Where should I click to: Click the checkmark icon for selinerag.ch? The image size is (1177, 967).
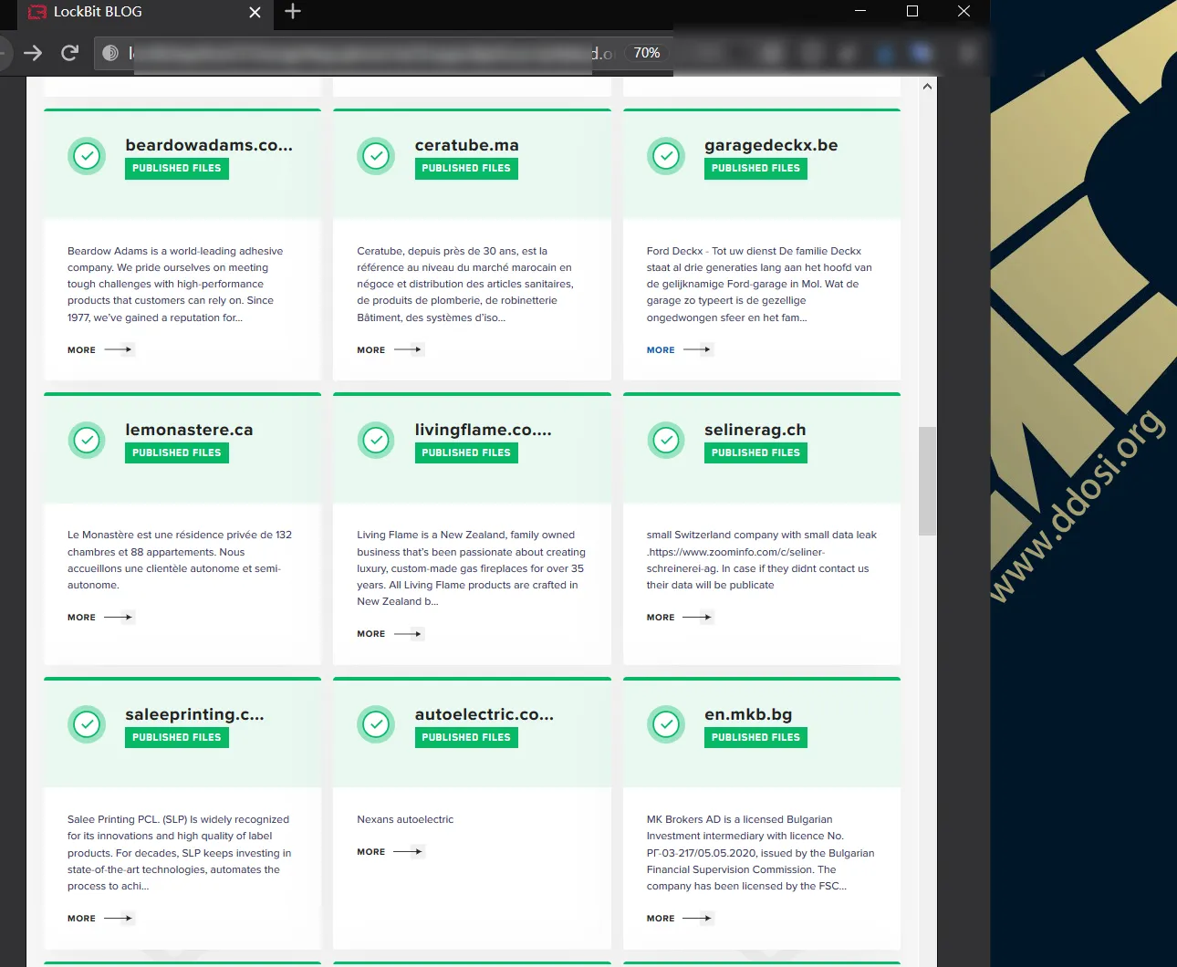(x=666, y=441)
